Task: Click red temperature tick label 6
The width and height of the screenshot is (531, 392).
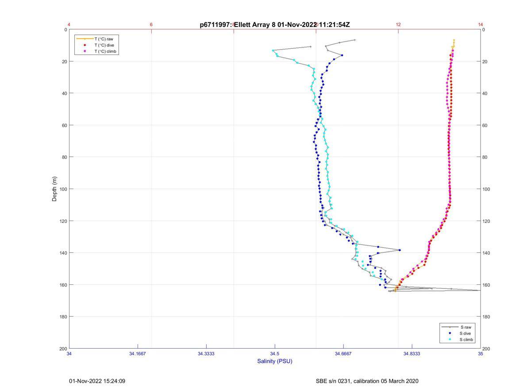Action: 151,25
